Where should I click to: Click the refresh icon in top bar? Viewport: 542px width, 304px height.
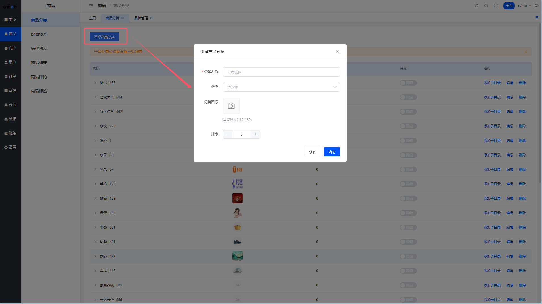click(476, 6)
